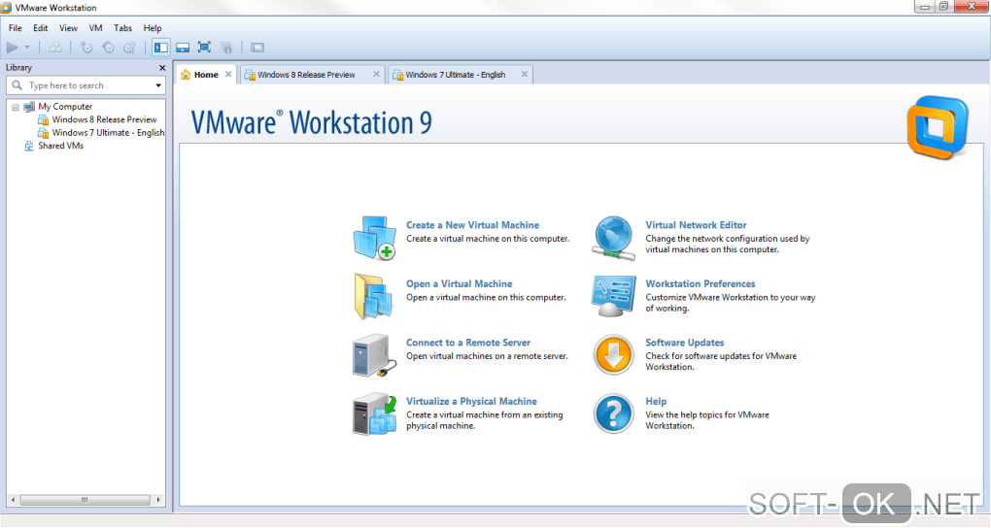The image size is (991, 528).
Task: Click the Library scrollbar left arrow
Action: [x=14, y=500]
